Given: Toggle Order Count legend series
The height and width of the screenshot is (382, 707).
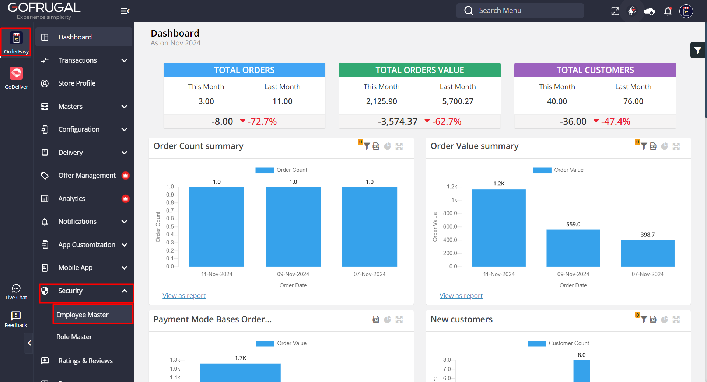Looking at the screenshot, I should tap(281, 170).
